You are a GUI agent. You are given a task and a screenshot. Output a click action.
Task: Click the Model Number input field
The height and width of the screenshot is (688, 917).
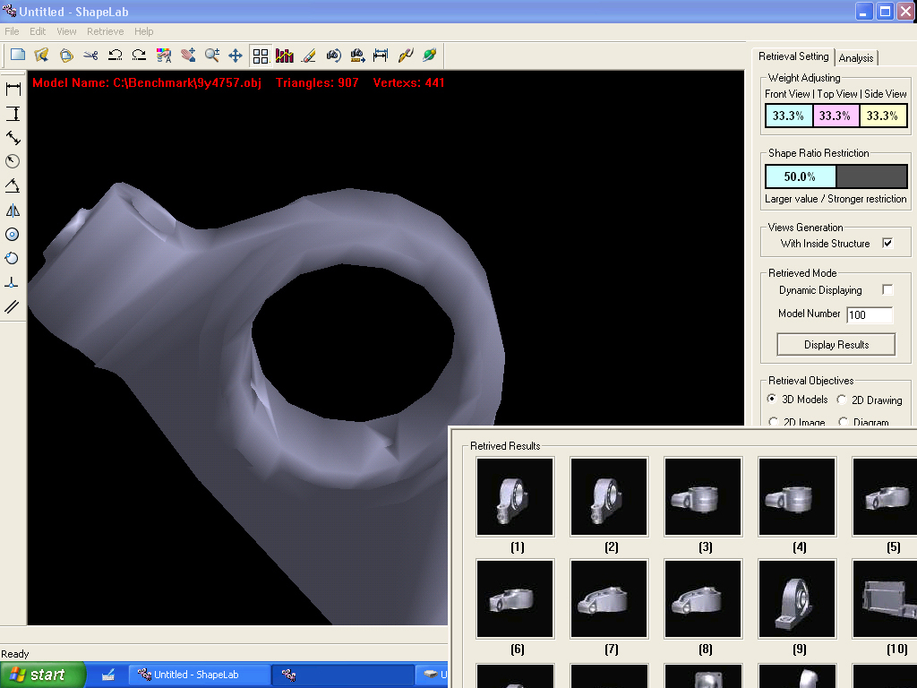(870, 315)
